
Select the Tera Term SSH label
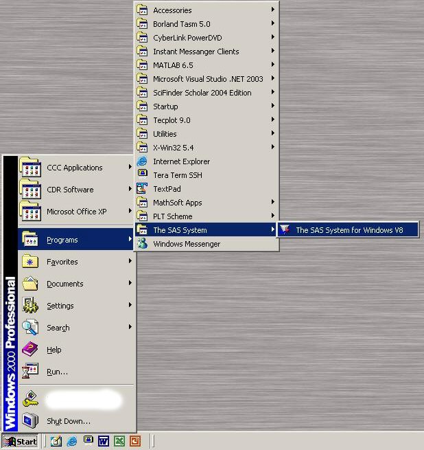pos(178,175)
